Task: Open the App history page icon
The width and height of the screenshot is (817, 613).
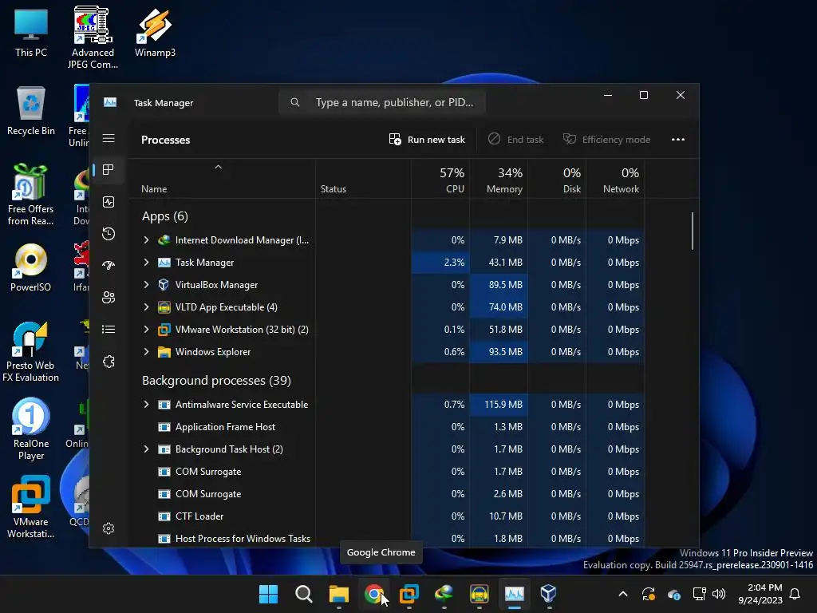Action: tap(109, 234)
